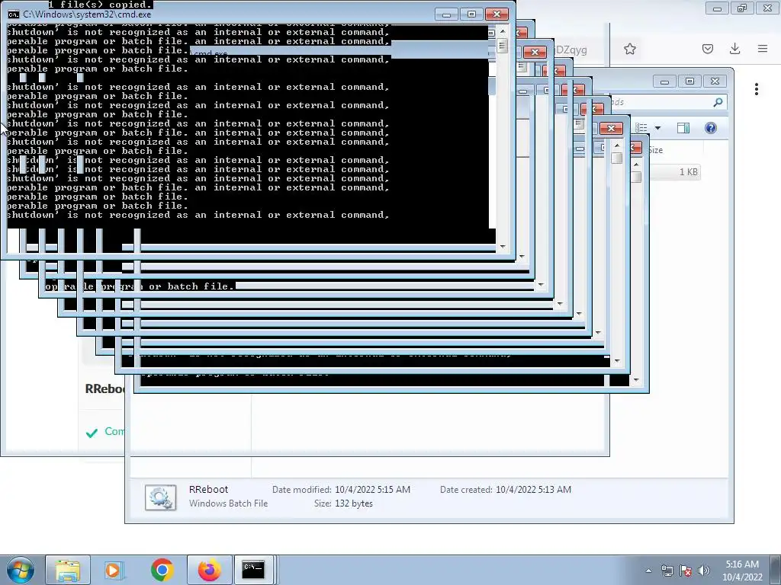Switch to Google Chrome on the taskbar
Image resolution: width=781 pixels, height=585 pixels.
click(x=162, y=570)
